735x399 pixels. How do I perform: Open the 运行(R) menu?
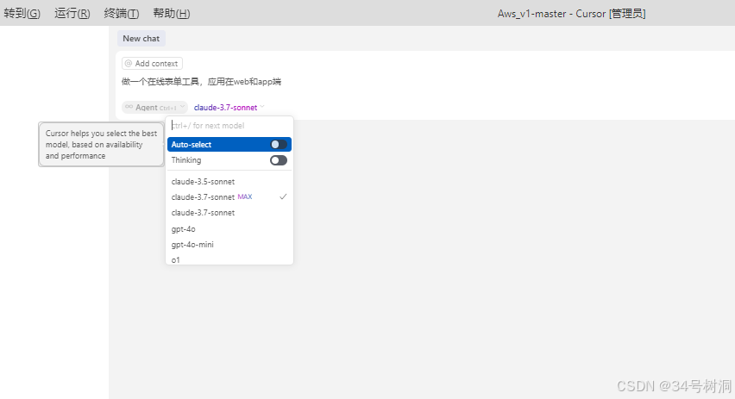click(72, 14)
